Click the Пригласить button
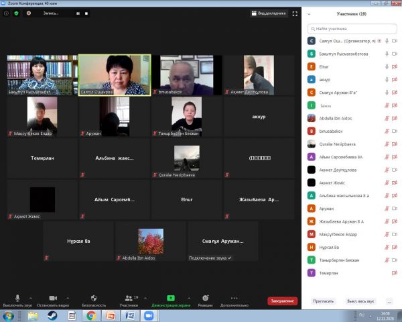The width and height of the screenshot is (402, 322). (x=322, y=301)
